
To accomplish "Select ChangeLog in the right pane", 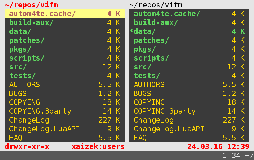I will point(189,120).
